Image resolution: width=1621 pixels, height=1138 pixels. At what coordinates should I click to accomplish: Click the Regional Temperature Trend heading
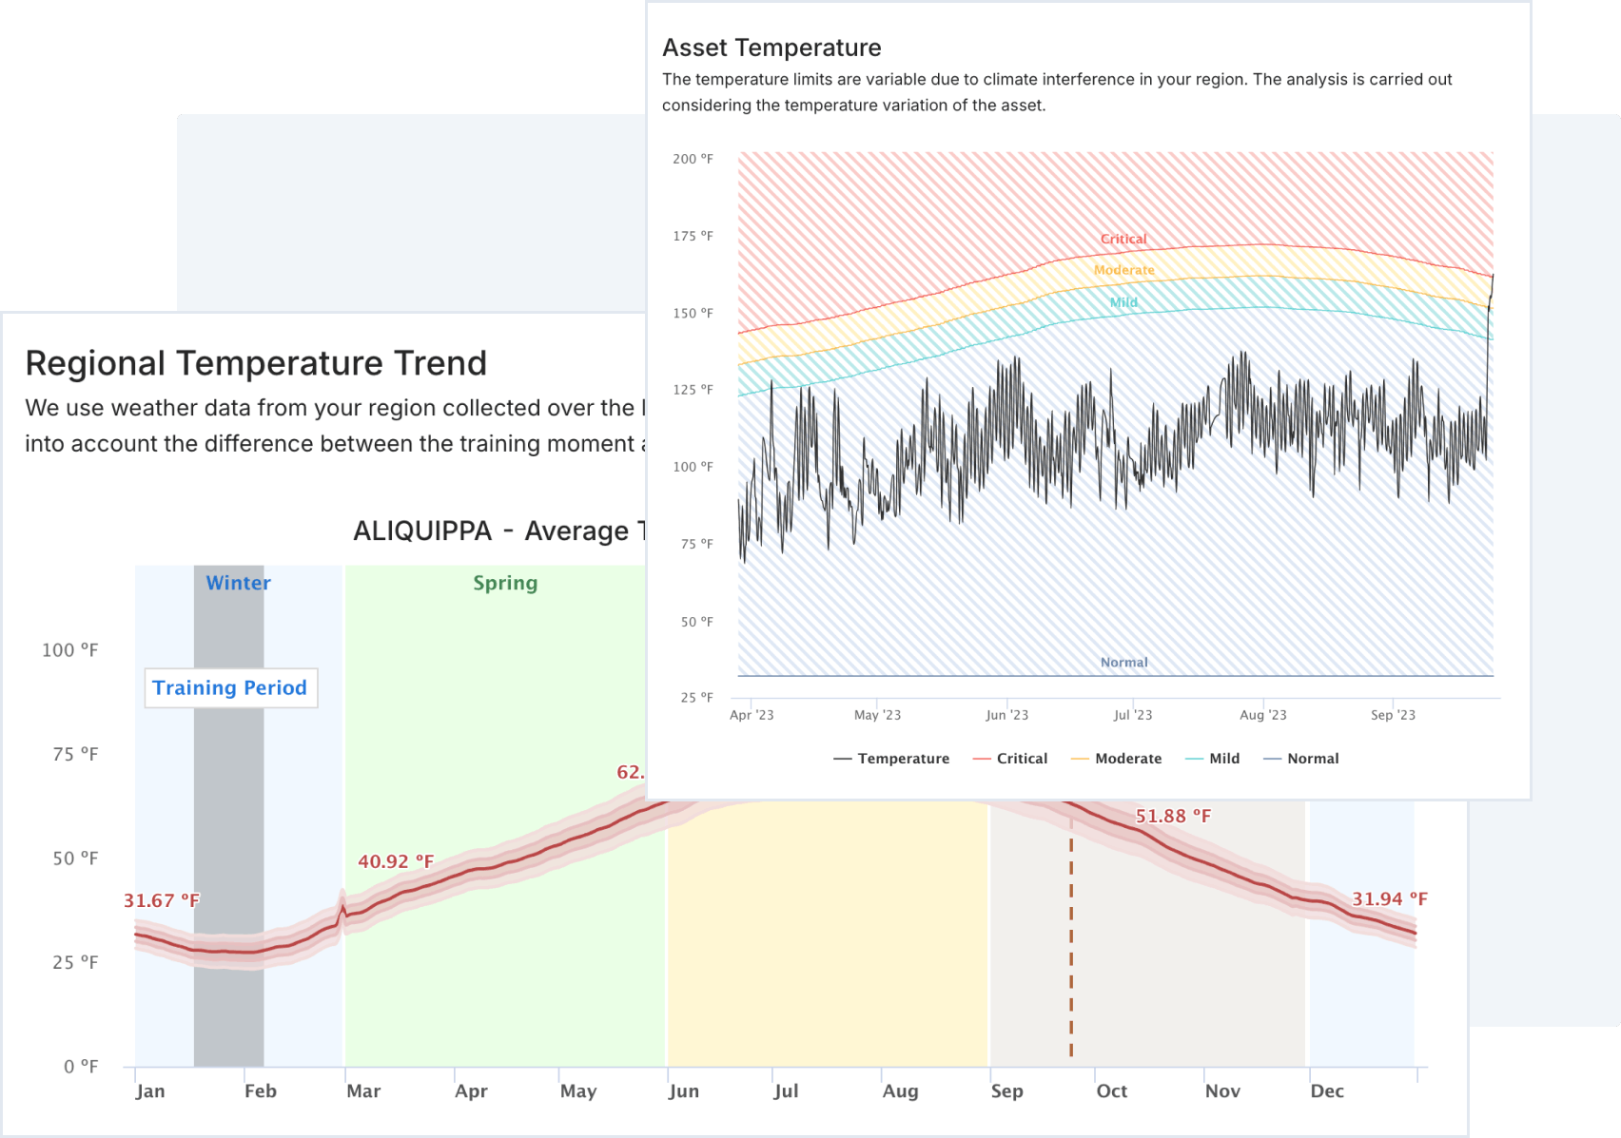256,363
